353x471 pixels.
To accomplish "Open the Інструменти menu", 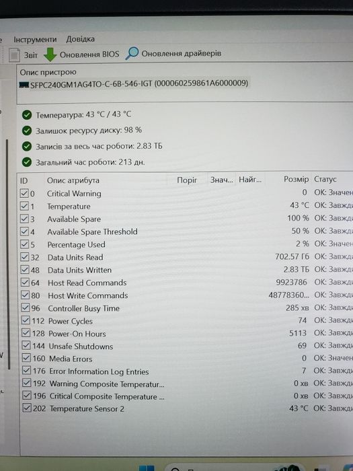I will pos(35,40).
